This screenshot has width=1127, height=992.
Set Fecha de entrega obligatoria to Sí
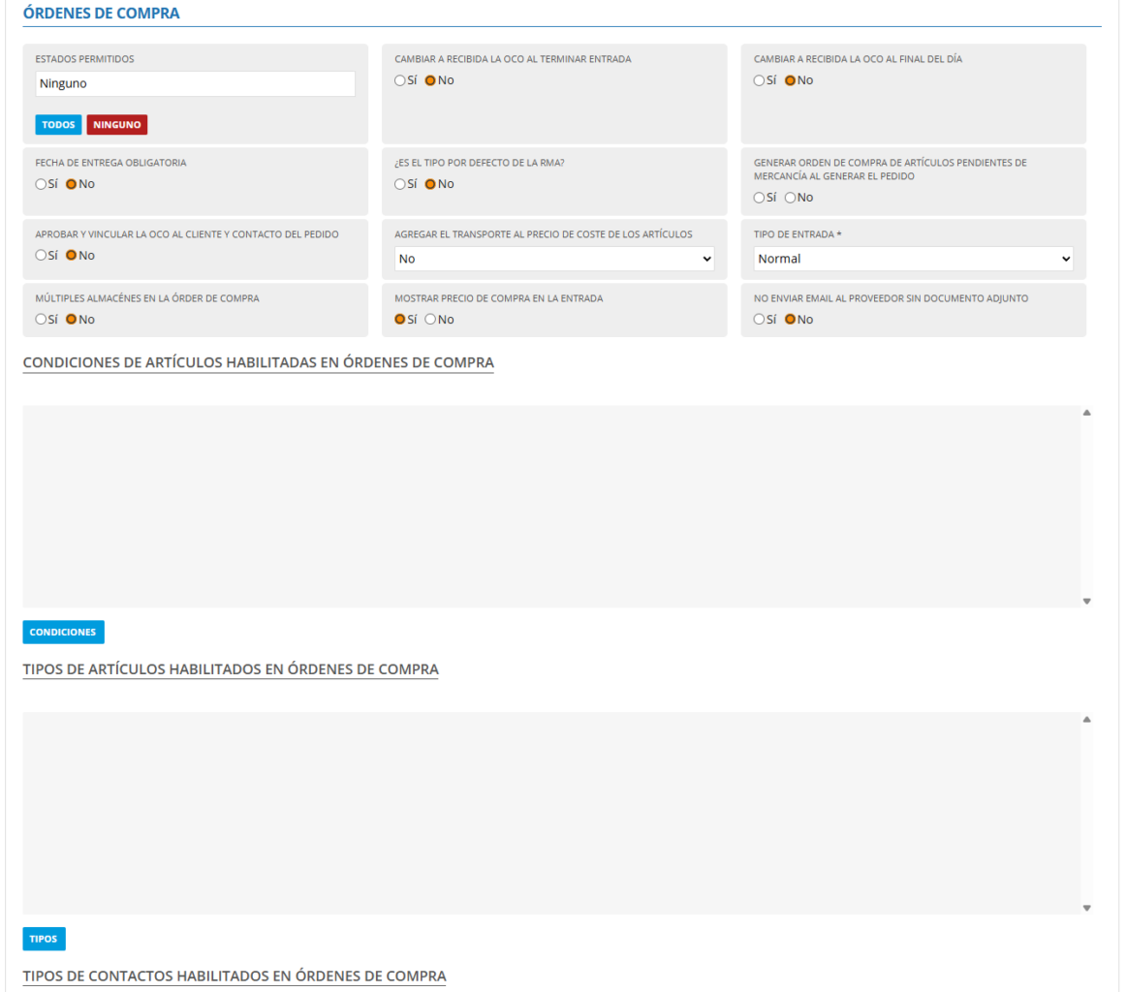click(41, 184)
